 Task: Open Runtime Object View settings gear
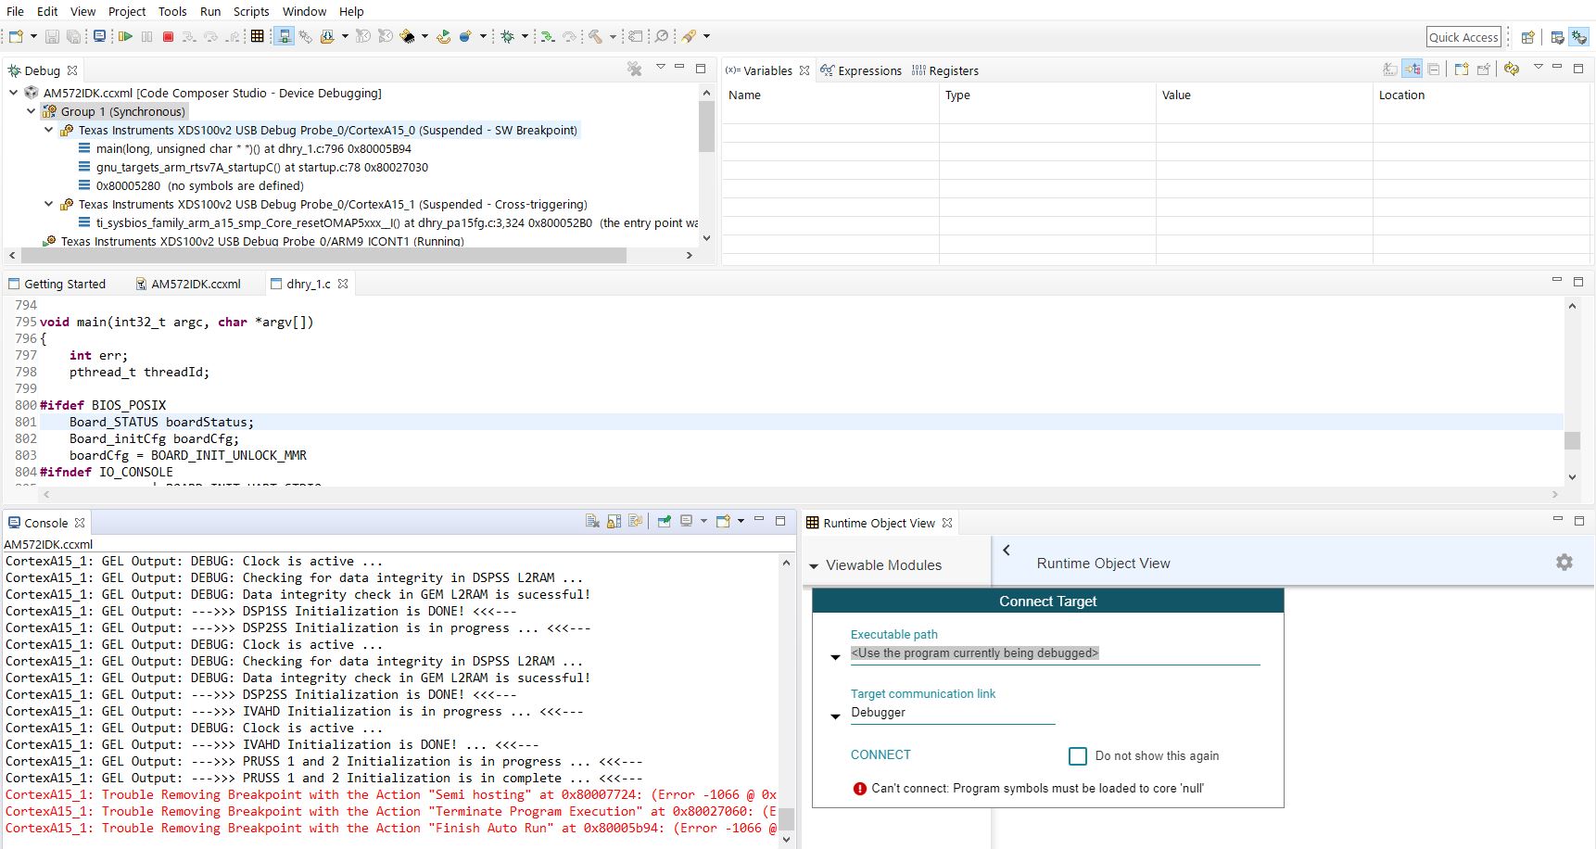(1564, 563)
